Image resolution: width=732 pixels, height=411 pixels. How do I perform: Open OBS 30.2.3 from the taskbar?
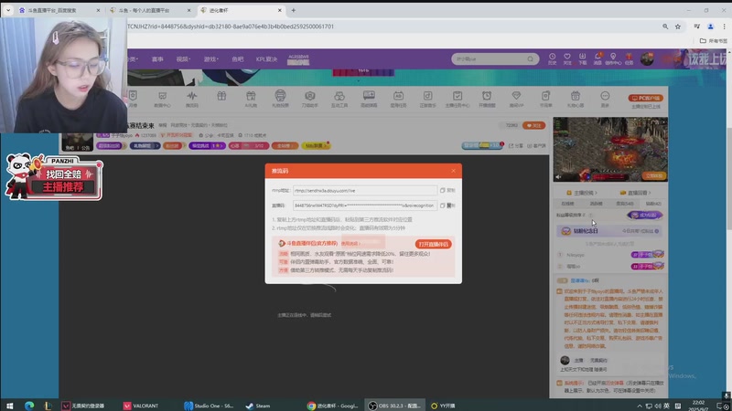tap(395, 406)
